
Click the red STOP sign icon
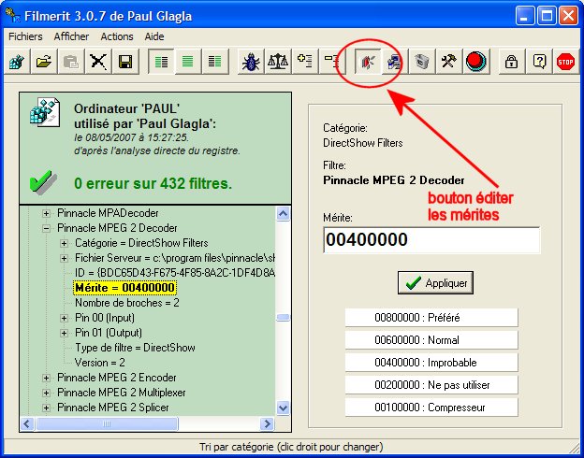coord(565,62)
